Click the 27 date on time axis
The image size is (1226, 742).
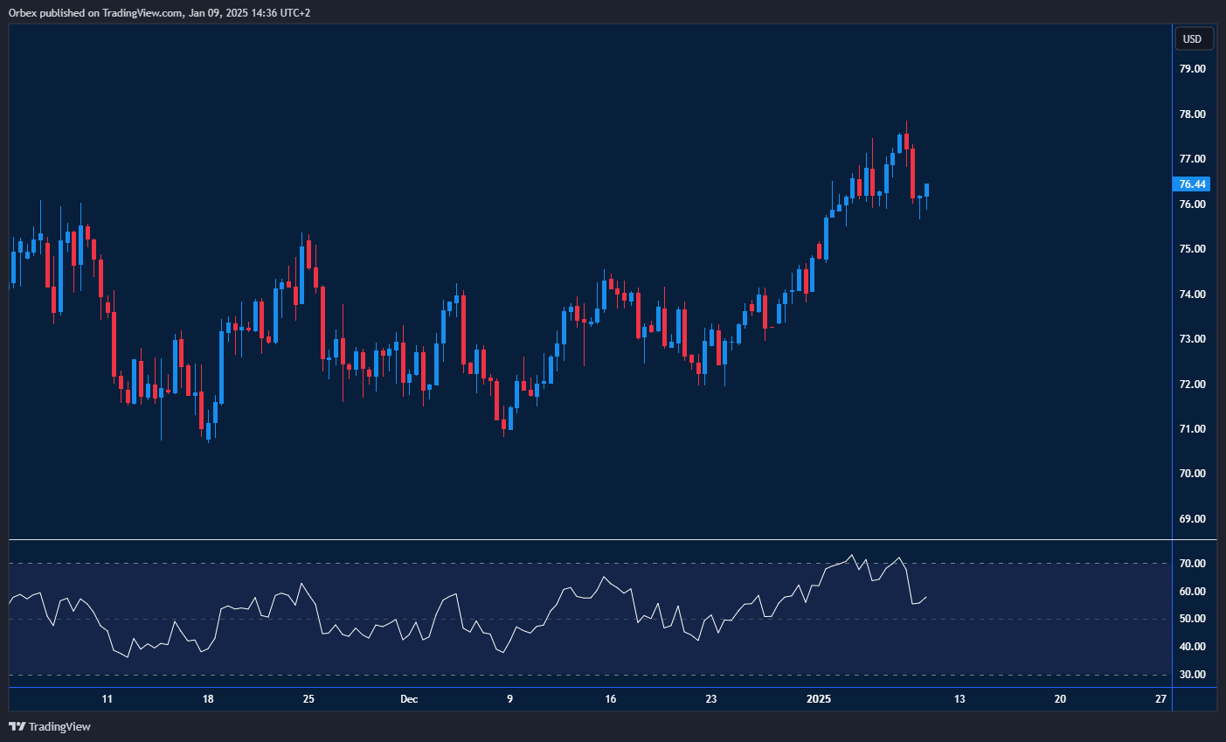pyautogui.click(x=1160, y=699)
